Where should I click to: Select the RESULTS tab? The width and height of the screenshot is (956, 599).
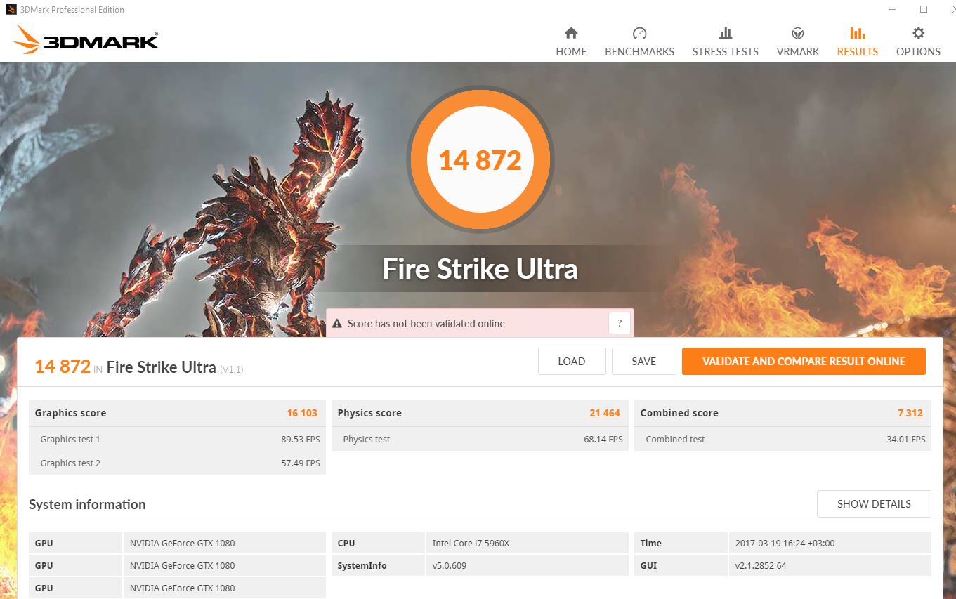[858, 51]
